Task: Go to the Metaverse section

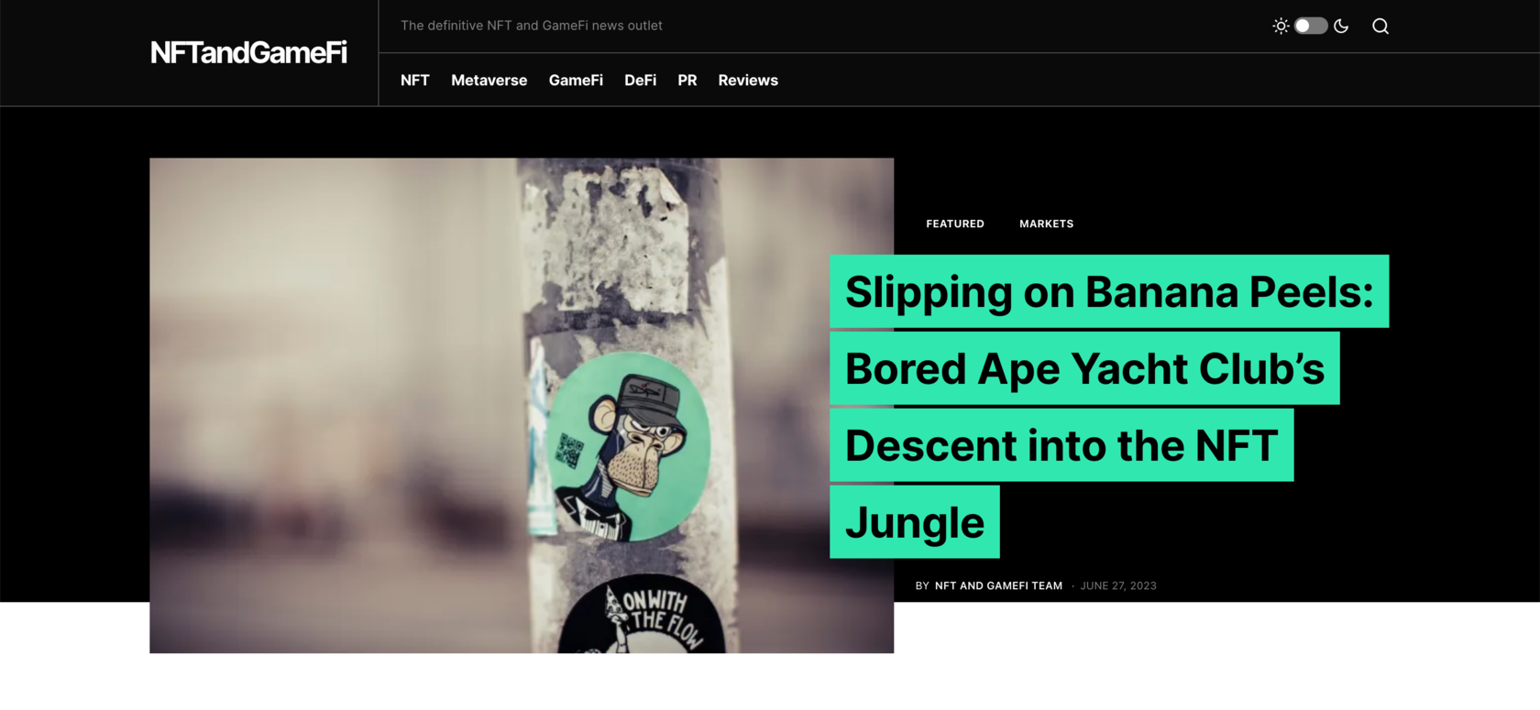Action: point(489,81)
